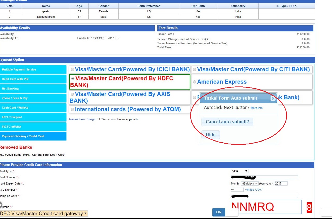
Task: Click the Cancel auto submit? button
Action: click(227, 122)
